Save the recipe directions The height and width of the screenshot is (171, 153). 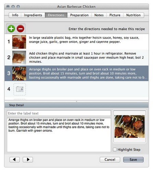[133, 160]
